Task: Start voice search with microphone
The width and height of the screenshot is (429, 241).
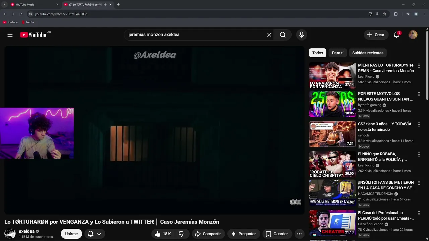Action: tap(302, 35)
